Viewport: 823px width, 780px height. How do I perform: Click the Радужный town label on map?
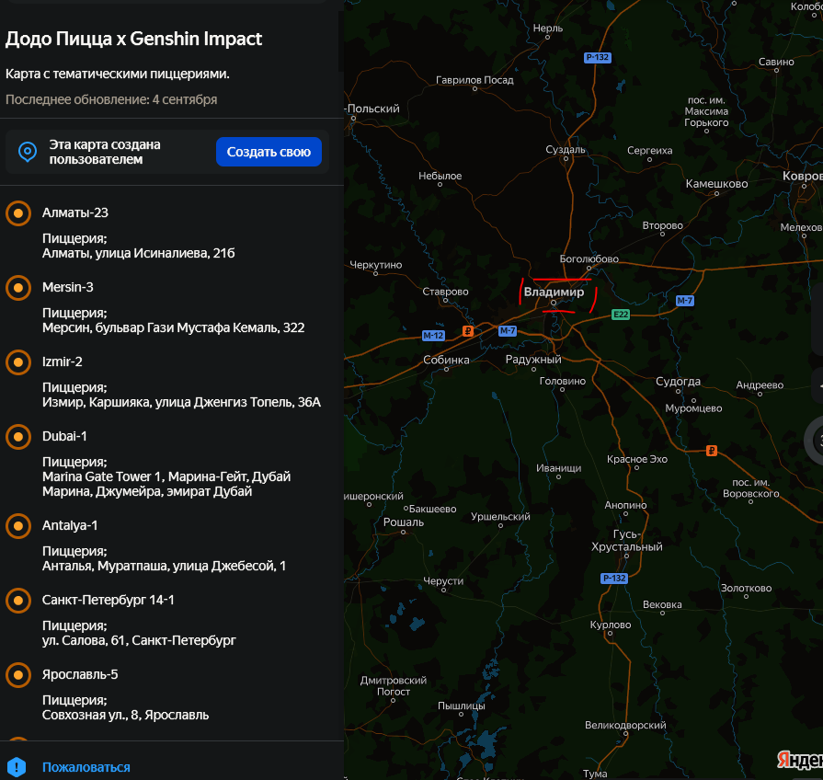(x=533, y=360)
